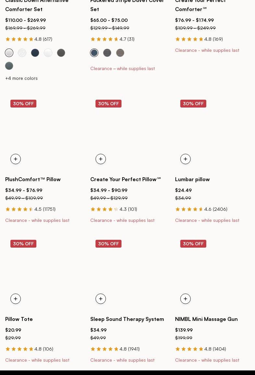Viewport: 255px width, 375px height.
Task: Quick add Sleep Sound Therapy System
Action: pos(101,299)
